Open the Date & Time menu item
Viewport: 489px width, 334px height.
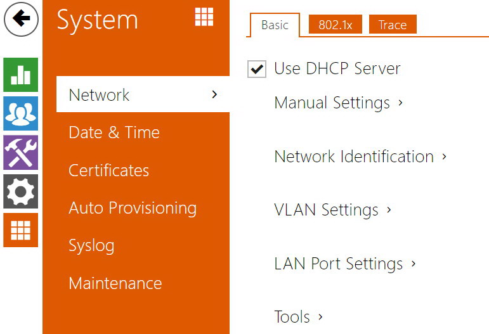114,132
